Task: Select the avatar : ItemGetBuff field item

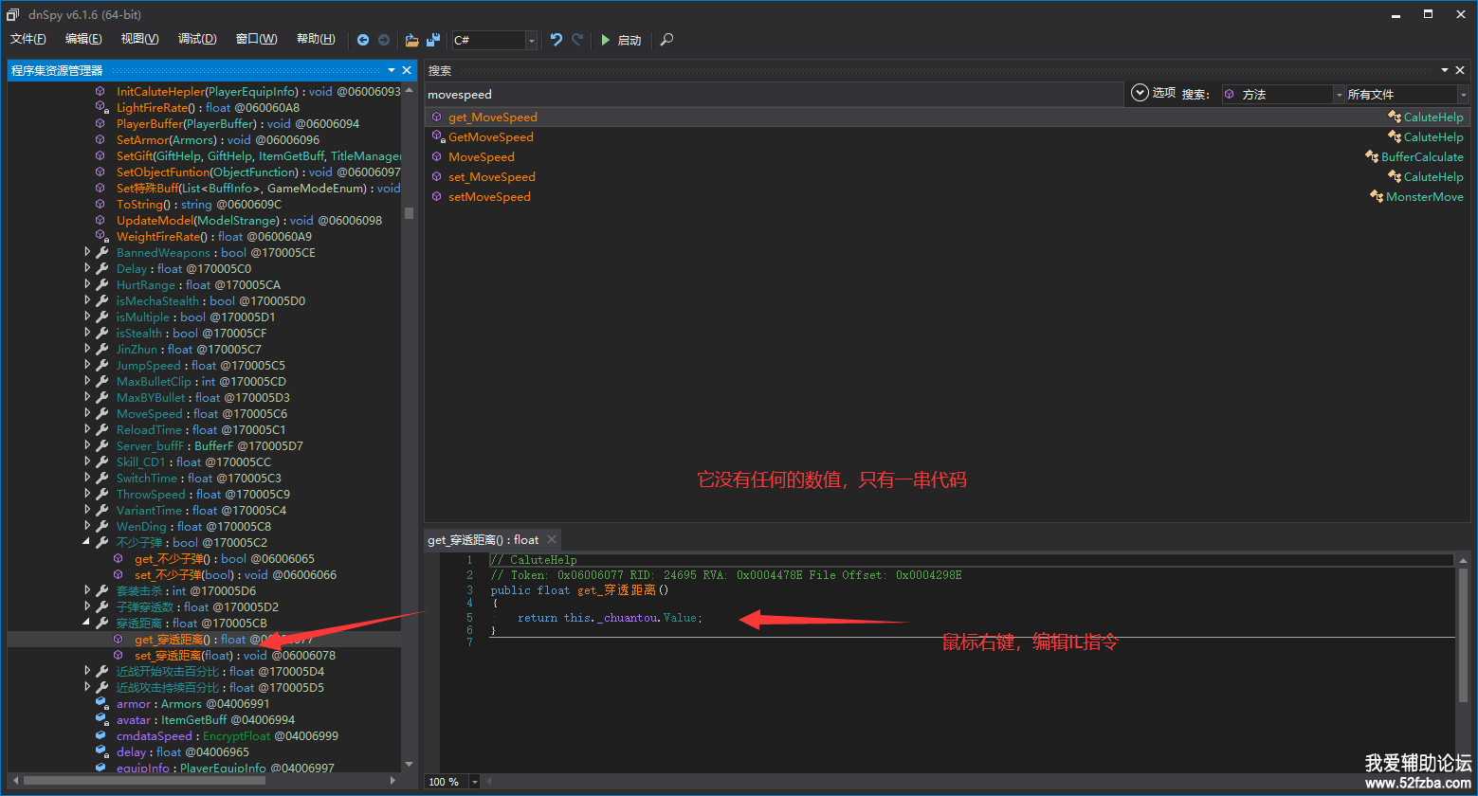Action: click(x=206, y=719)
